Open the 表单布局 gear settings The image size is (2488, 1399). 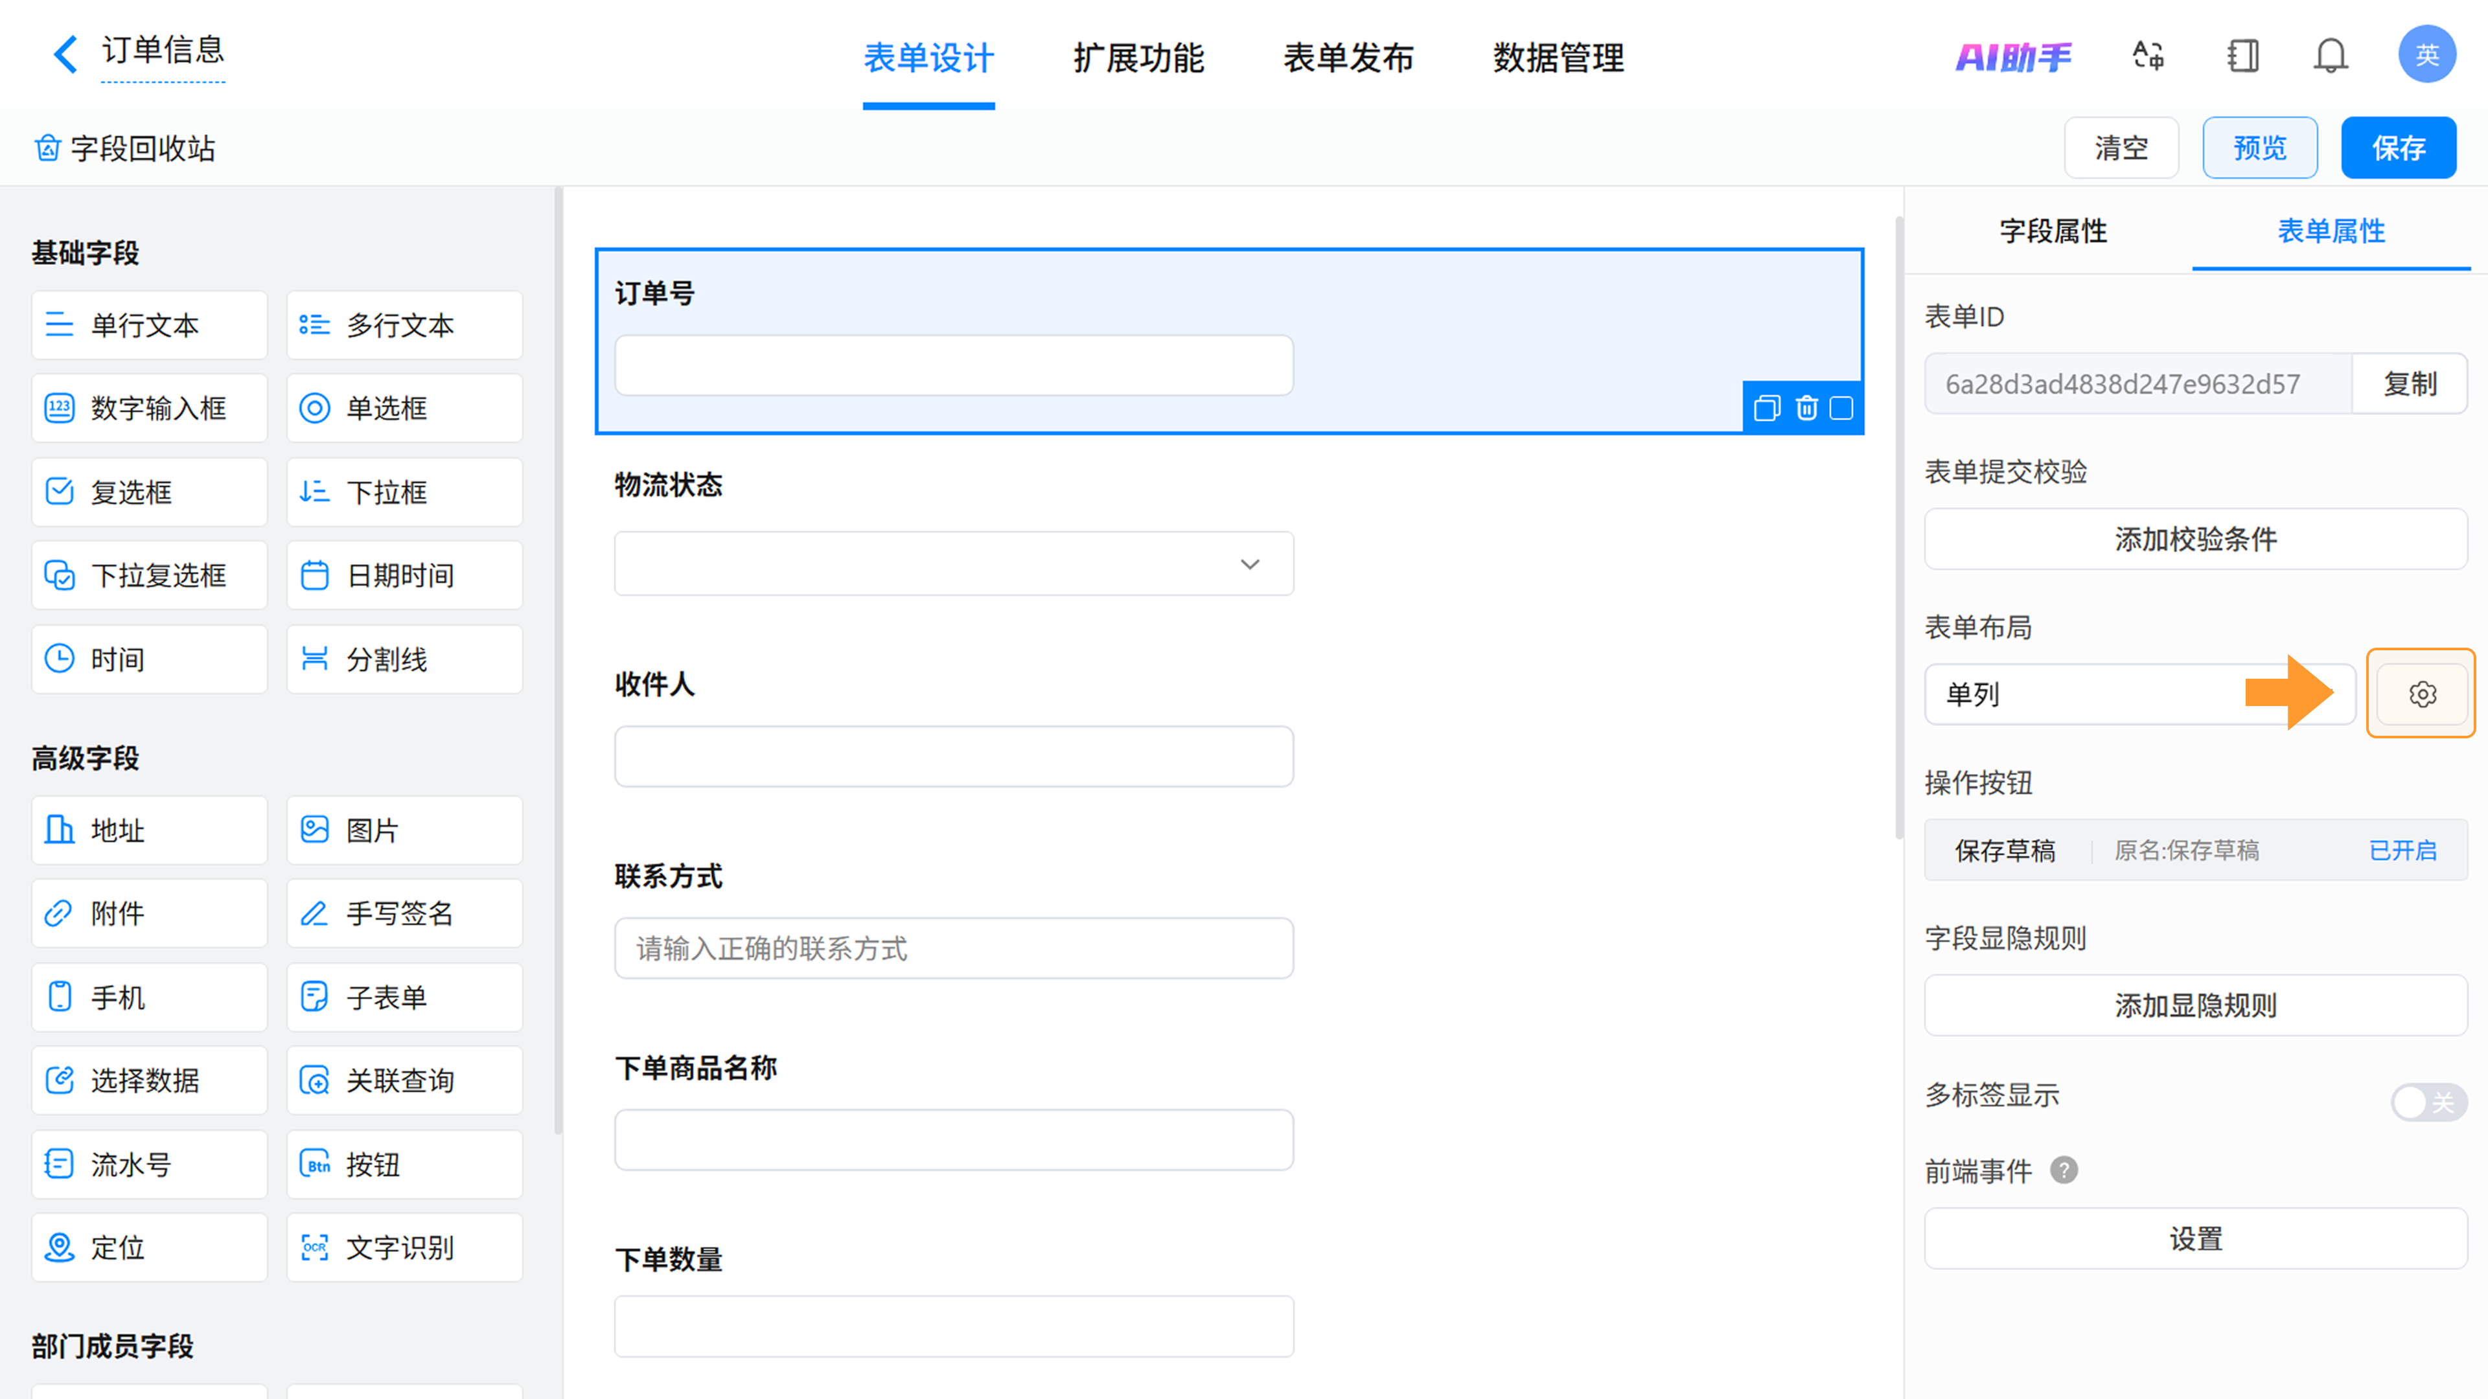pyautogui.click(x=2421, y=694)
